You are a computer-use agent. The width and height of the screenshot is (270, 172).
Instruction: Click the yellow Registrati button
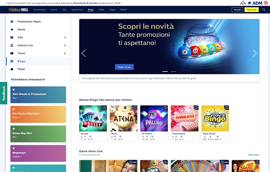tap(252, 10)
